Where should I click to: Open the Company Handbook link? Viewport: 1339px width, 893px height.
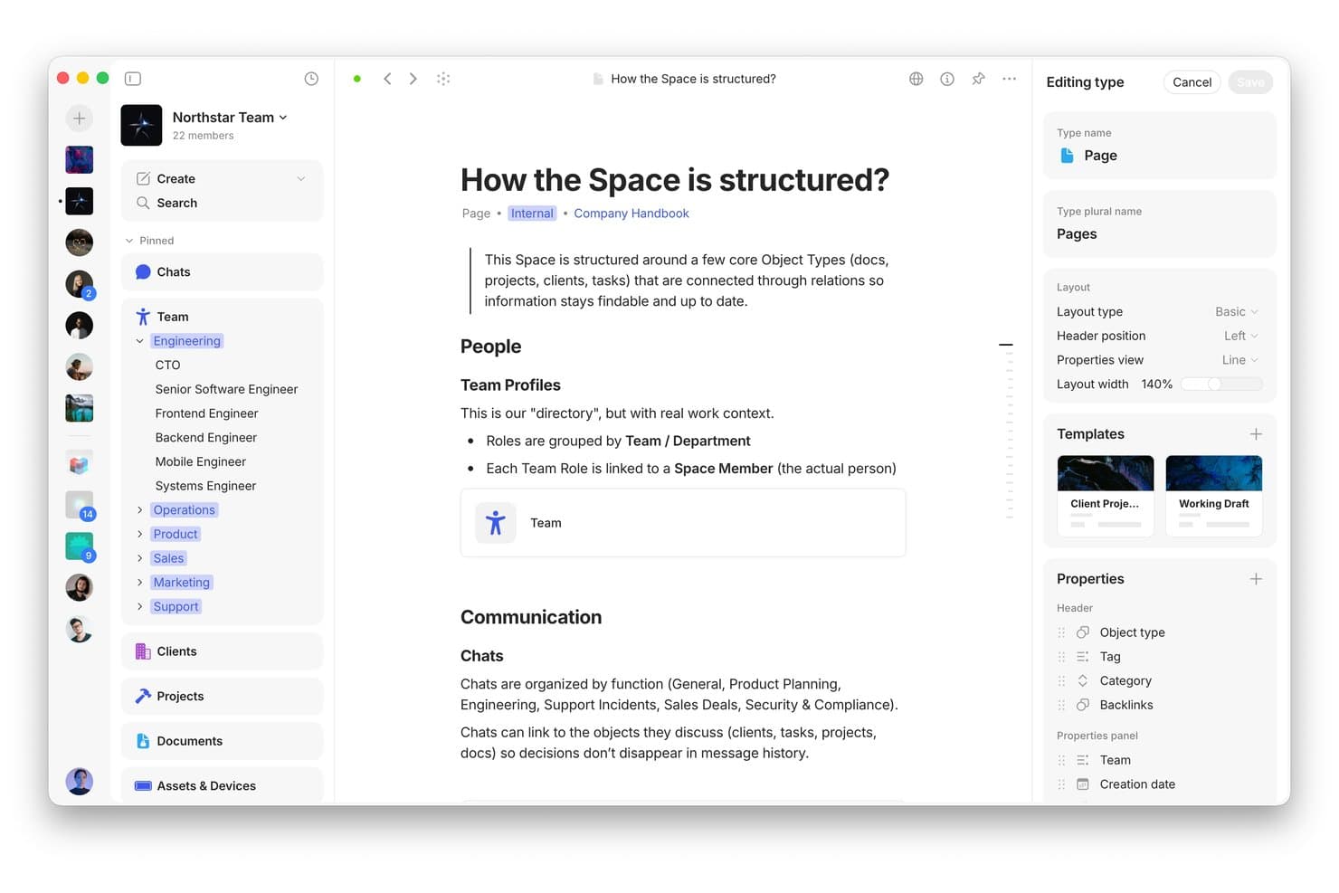coord(632,214)
